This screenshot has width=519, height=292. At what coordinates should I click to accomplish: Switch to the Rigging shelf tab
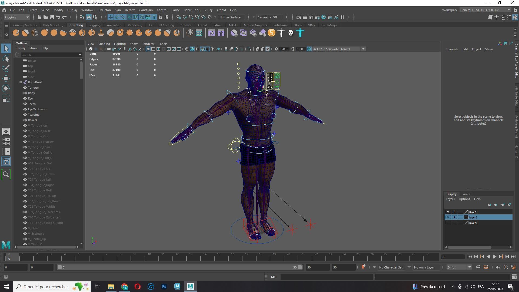point(95,25)
